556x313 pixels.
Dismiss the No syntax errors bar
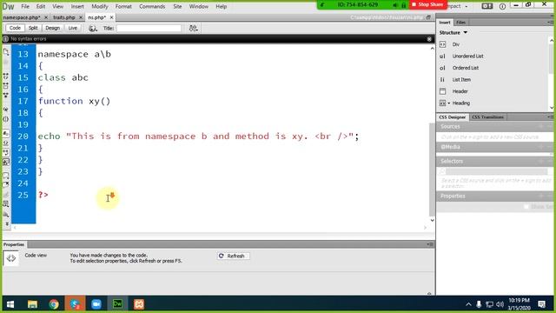coord(429,38)
